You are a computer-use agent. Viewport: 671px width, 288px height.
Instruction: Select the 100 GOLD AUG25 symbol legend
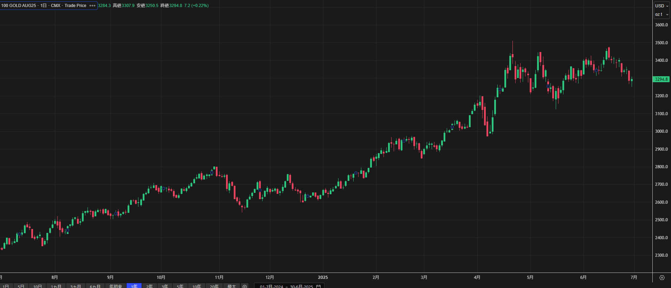coord(44,6)
